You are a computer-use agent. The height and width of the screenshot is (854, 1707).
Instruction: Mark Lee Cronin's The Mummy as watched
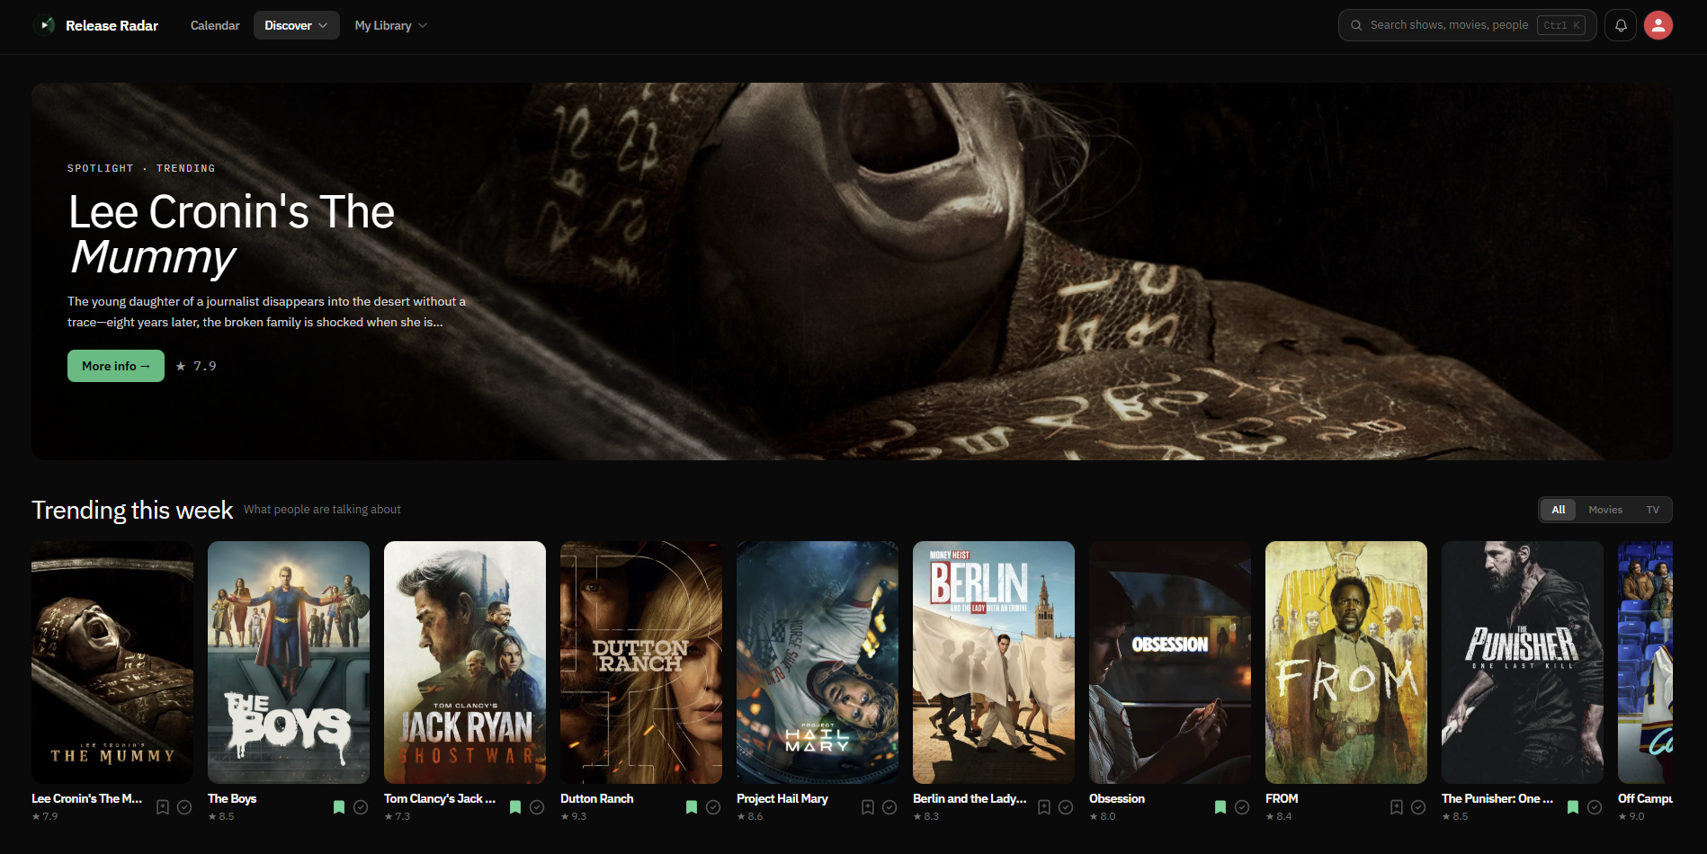pos(184,807)
